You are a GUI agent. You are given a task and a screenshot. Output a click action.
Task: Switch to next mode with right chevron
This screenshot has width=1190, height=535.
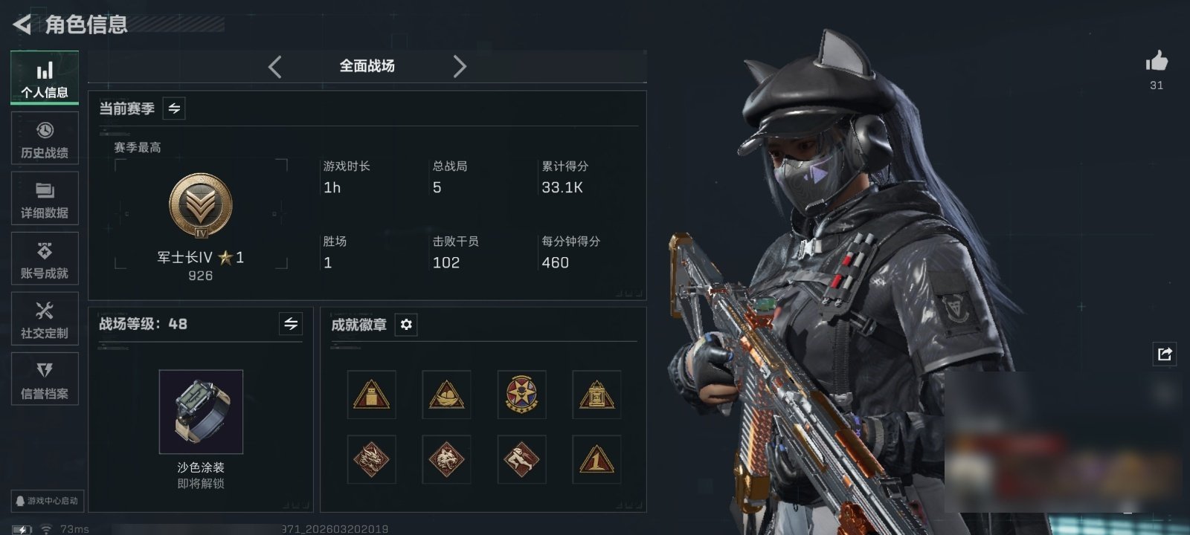click(460, 67)
